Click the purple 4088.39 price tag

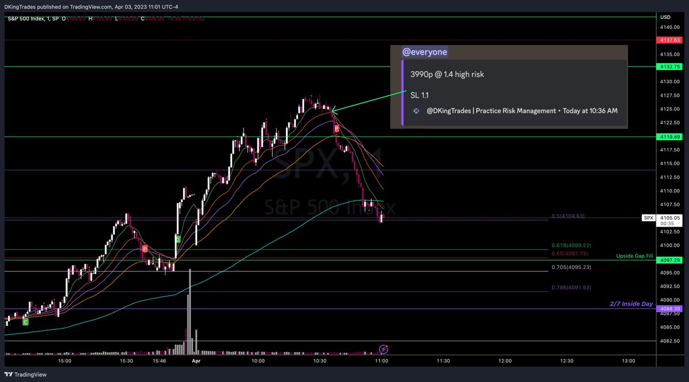669,309
